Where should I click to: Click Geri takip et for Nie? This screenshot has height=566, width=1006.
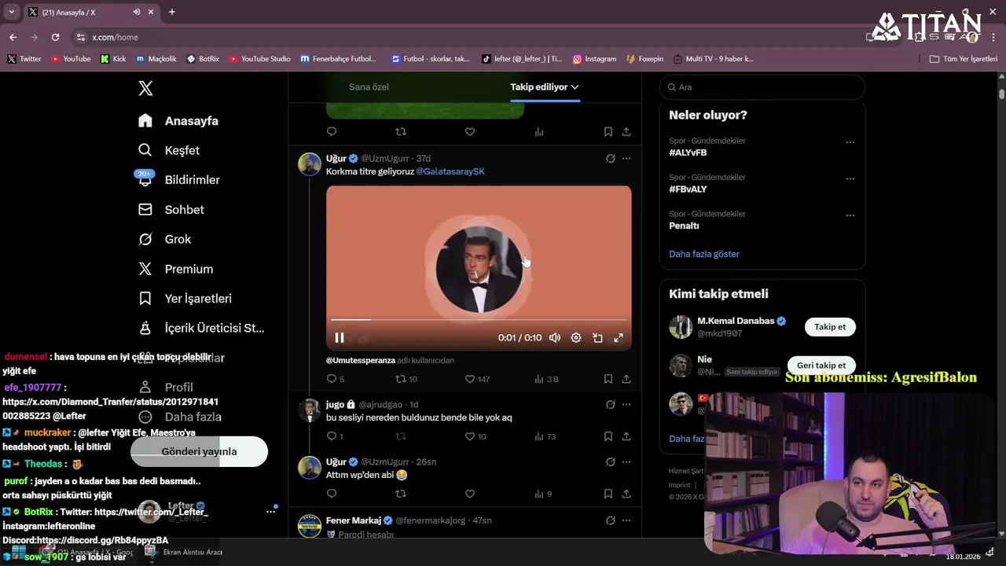tap(821, 366)
